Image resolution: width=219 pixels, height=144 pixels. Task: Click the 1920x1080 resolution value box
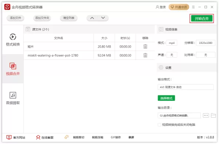pyautogui.click(x=205, y=43)
